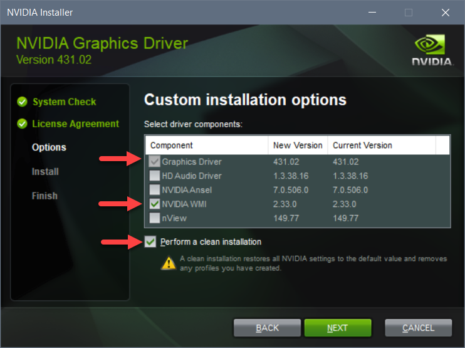This screenshot has width=465, height=348.
Task: Click the Component column header
Action: pos(207,145)
